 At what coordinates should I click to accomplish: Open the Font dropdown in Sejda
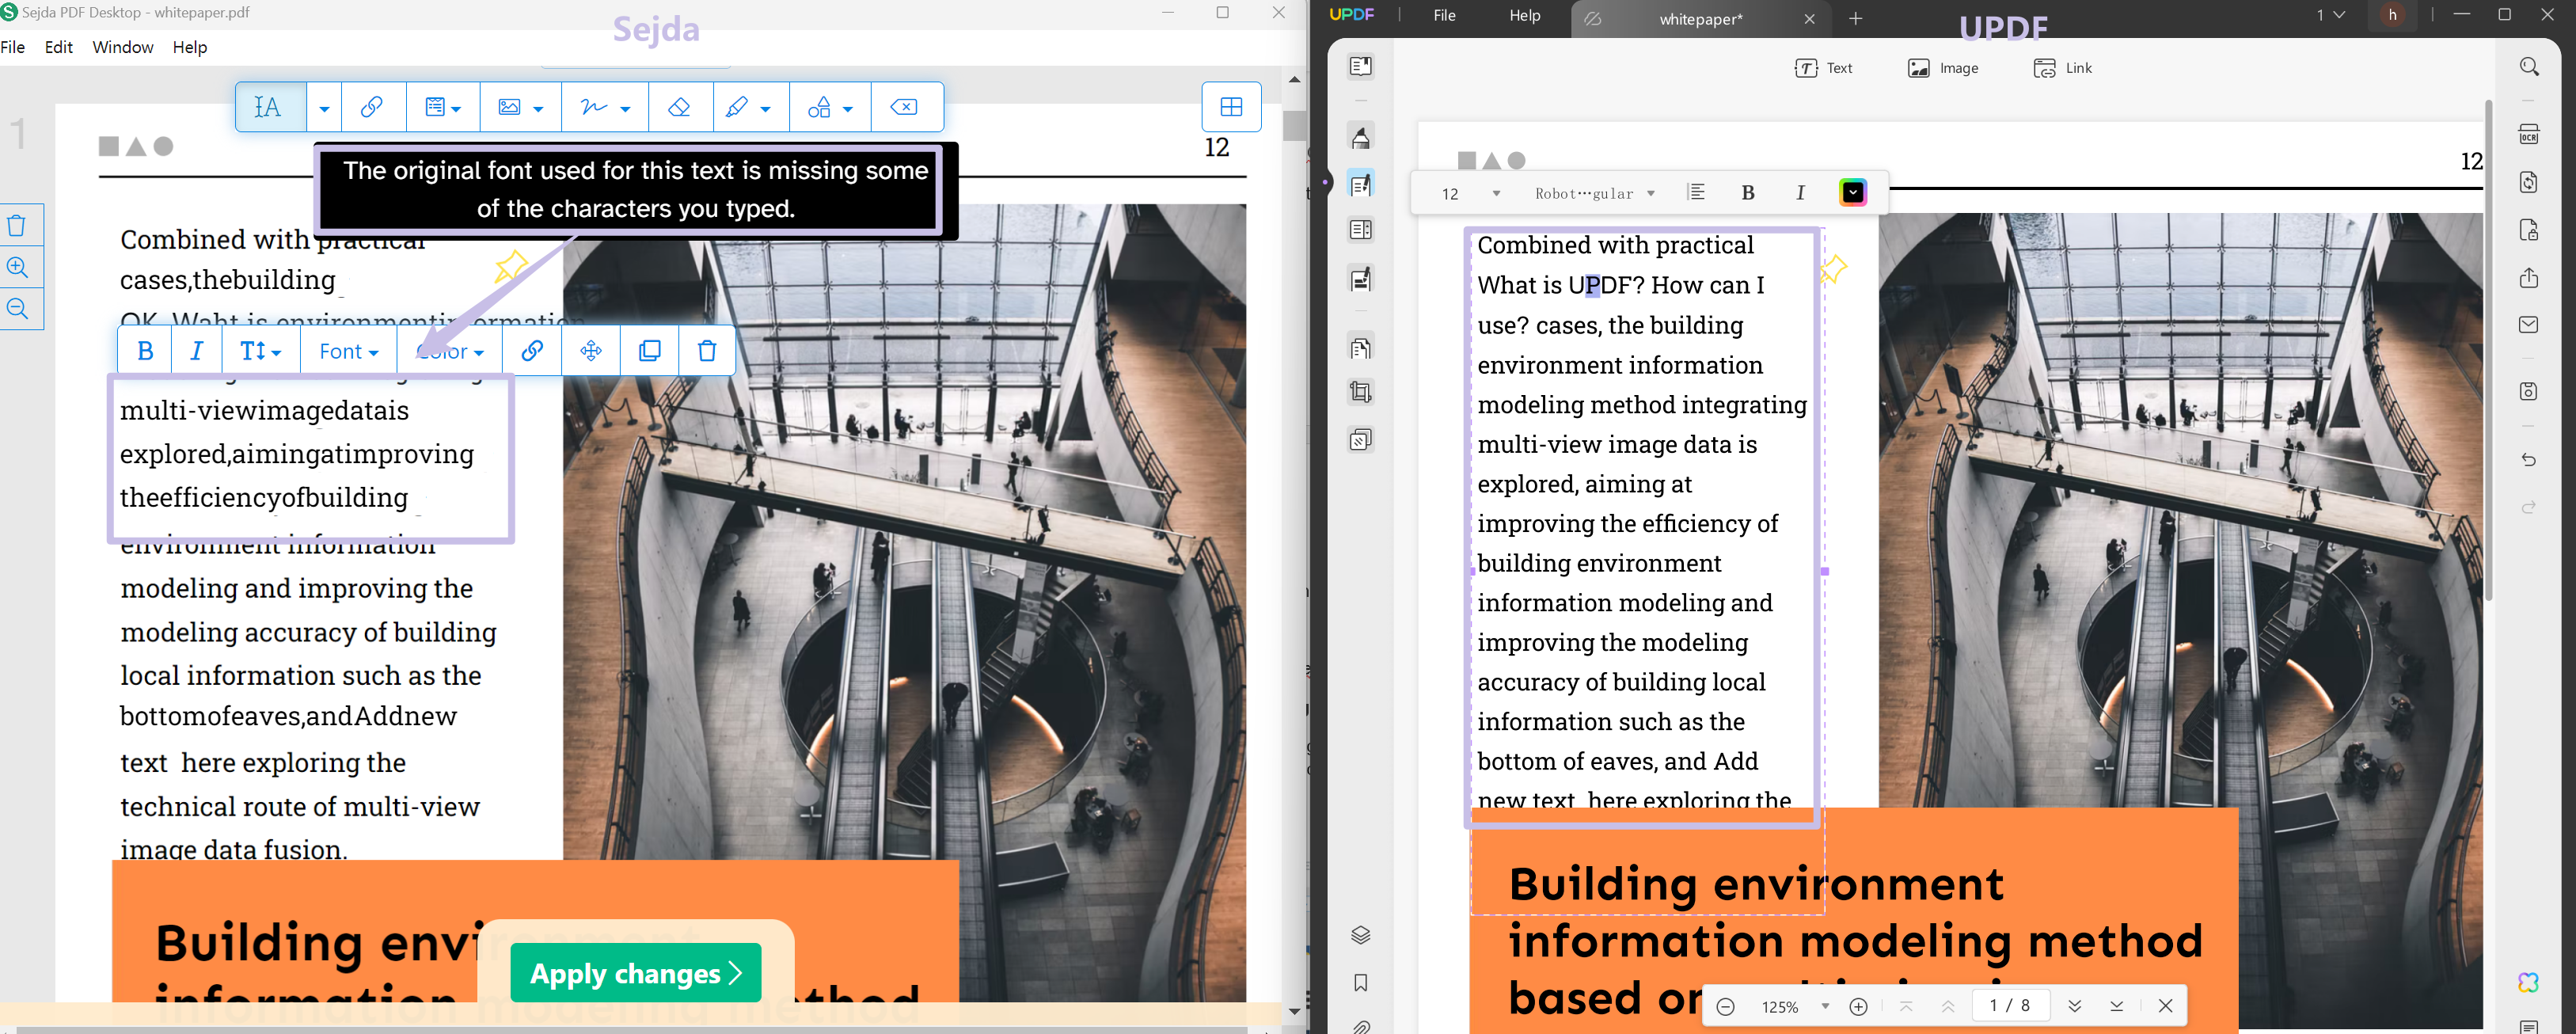tap(347, 351)
